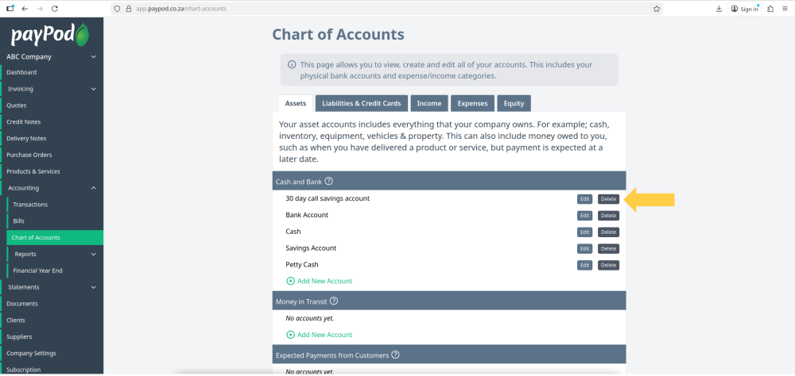
Task: Click the Chart of Accounts page heading
Action: pyautogui.click(x=338, y=34)
